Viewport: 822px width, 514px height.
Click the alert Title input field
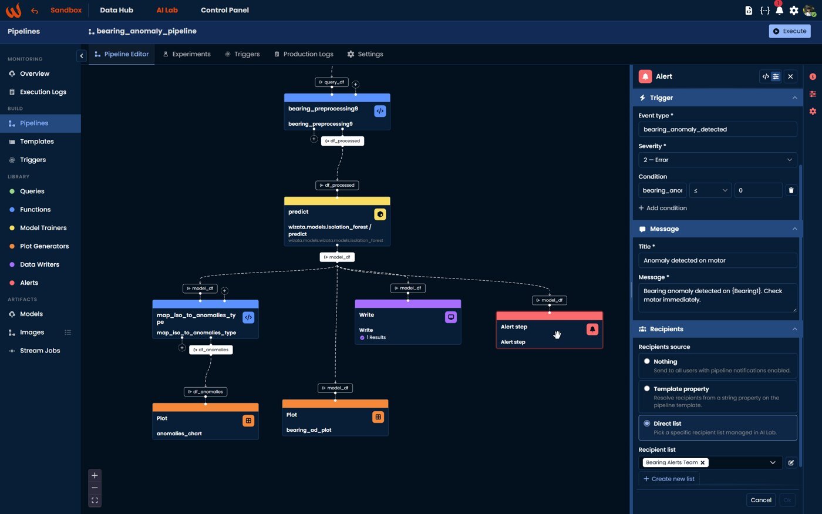[x=717, y=260]
